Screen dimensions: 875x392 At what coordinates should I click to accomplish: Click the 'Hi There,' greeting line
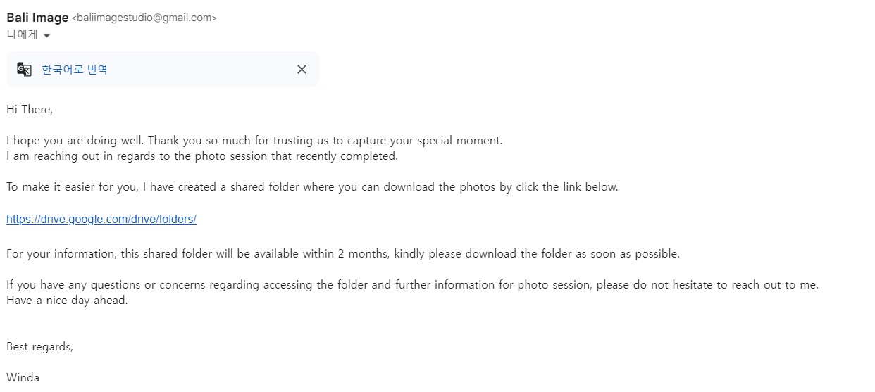[x=30, y=109]
